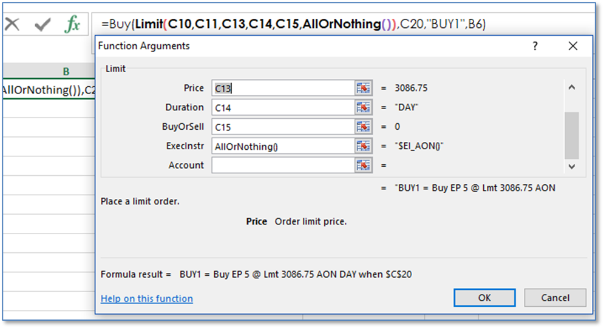Click ExecInstr field range selector icon
Screen dimensions: 604x328
tap(363, 146)
